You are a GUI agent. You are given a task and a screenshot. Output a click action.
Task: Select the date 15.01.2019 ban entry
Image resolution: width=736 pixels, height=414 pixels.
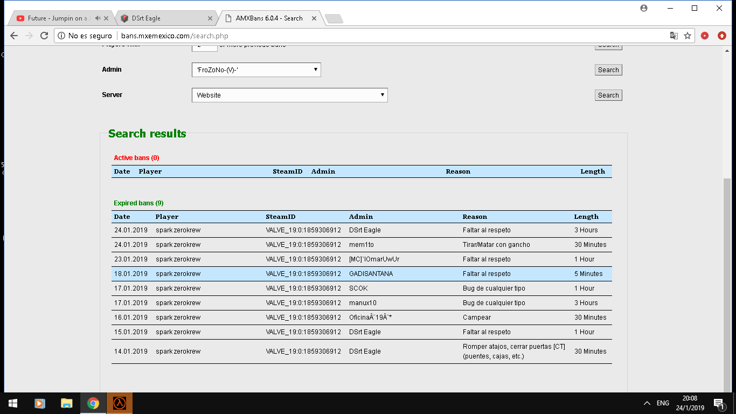click(131, 332)
